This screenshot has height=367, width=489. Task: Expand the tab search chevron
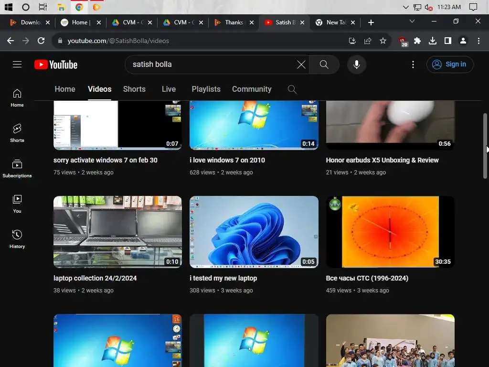pyautogui.click(x=412, y=21)
